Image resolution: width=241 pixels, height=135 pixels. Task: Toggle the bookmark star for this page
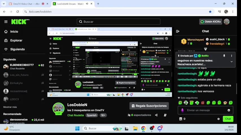[210, 12]
